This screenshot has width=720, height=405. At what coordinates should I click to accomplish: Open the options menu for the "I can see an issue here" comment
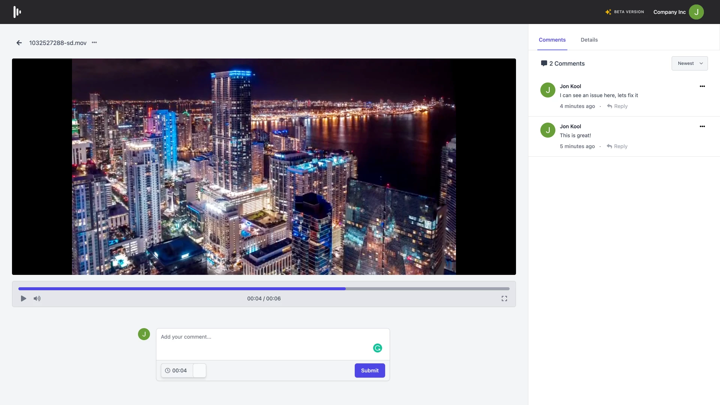pyautogui.click(x=702, y=86)
